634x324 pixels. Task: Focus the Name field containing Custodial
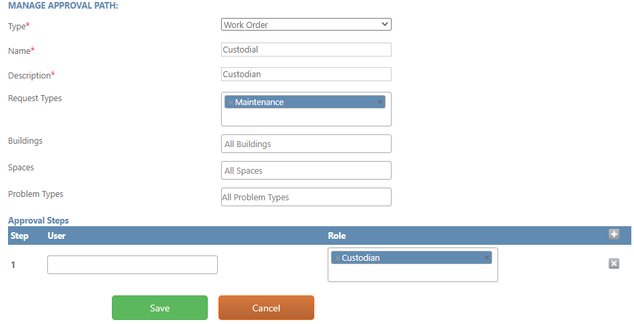306,50
